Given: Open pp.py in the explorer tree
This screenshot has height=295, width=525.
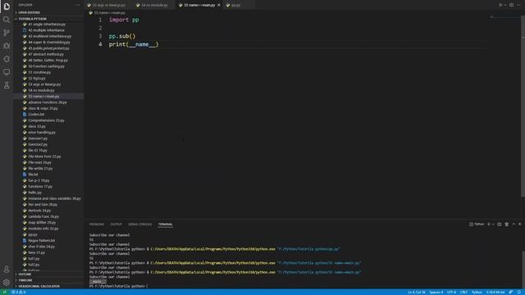Looking at the screenshot, I should [x=48, y=234].
